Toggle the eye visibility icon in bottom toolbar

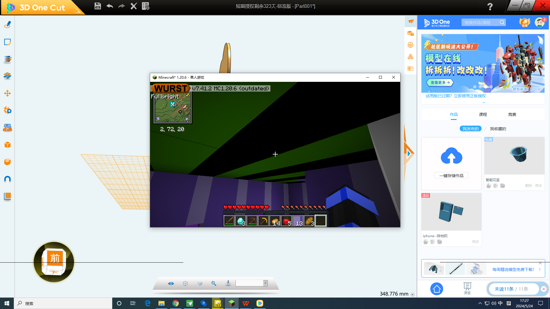tap(171, 283)
